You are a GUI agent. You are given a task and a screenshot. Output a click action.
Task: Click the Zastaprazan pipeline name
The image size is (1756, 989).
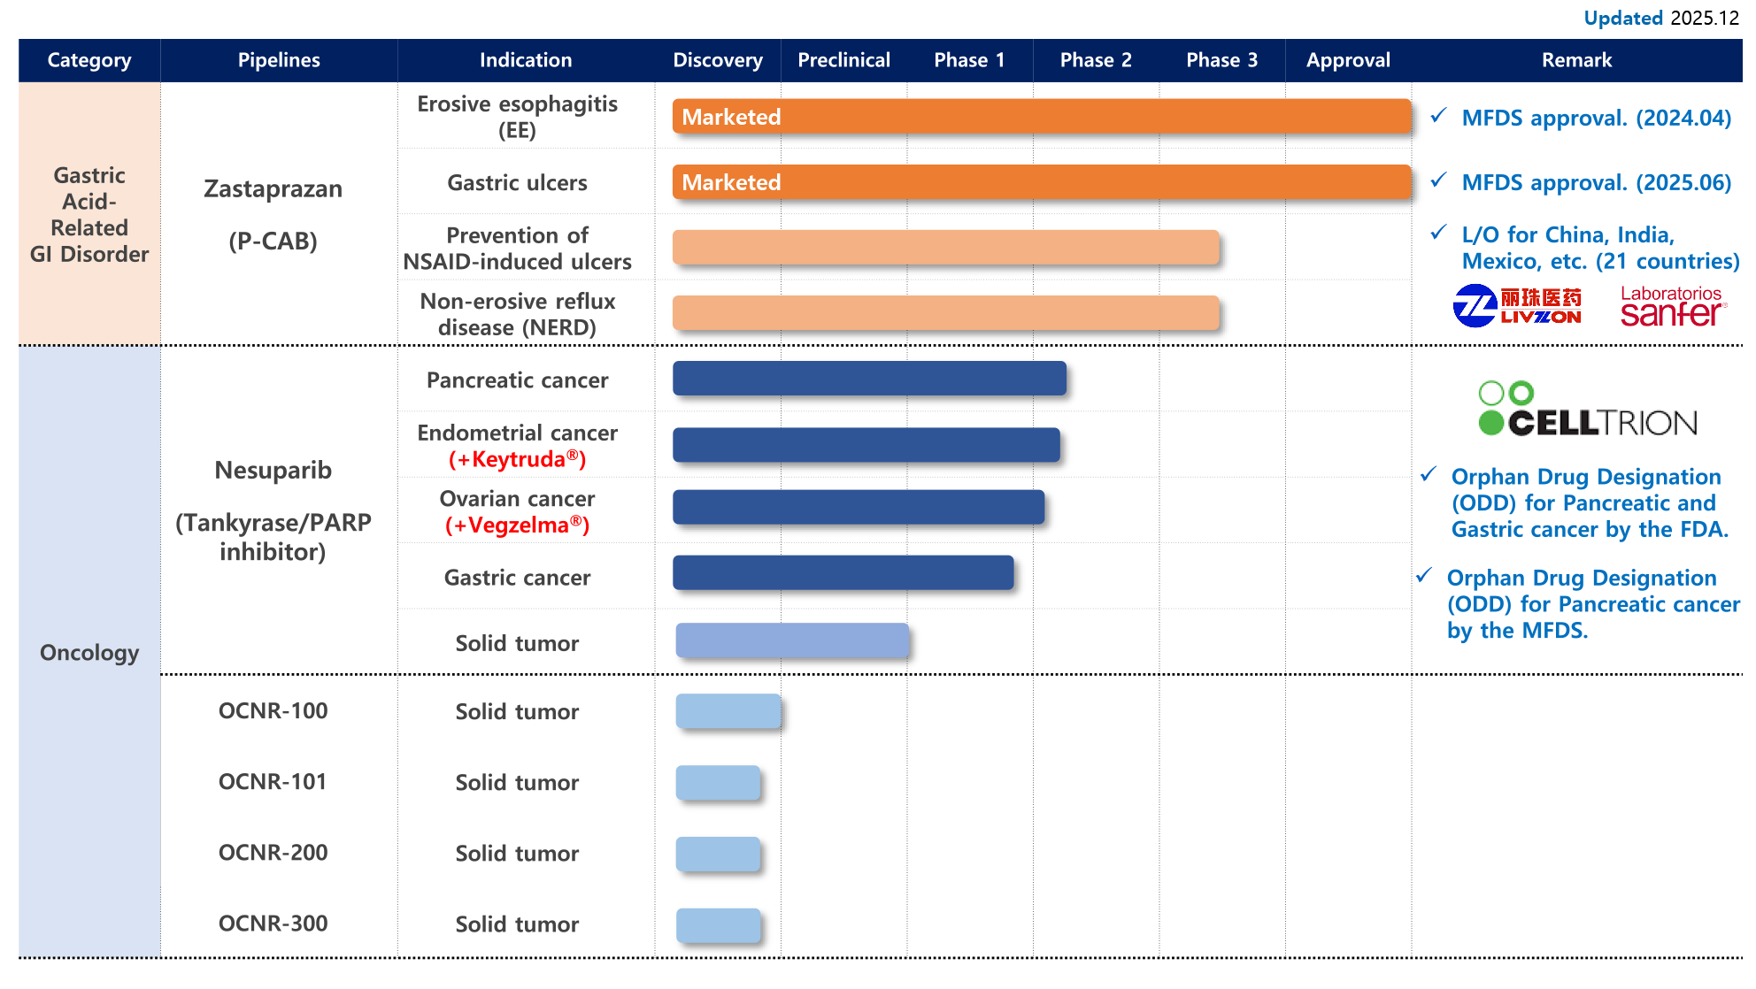(273, 189)
